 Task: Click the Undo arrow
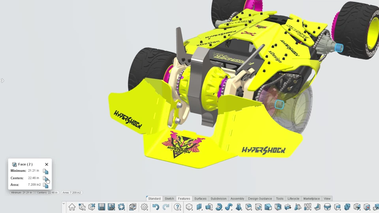[156, 207]
